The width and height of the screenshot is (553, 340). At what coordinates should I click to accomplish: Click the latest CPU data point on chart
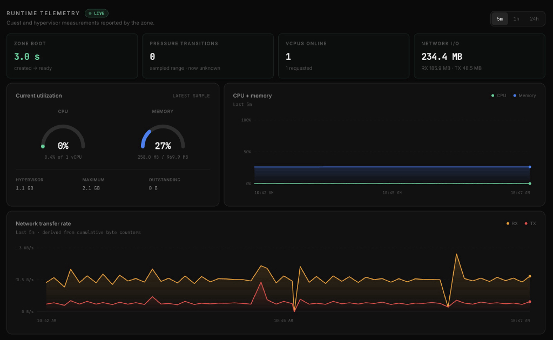[x=530, y=183]
